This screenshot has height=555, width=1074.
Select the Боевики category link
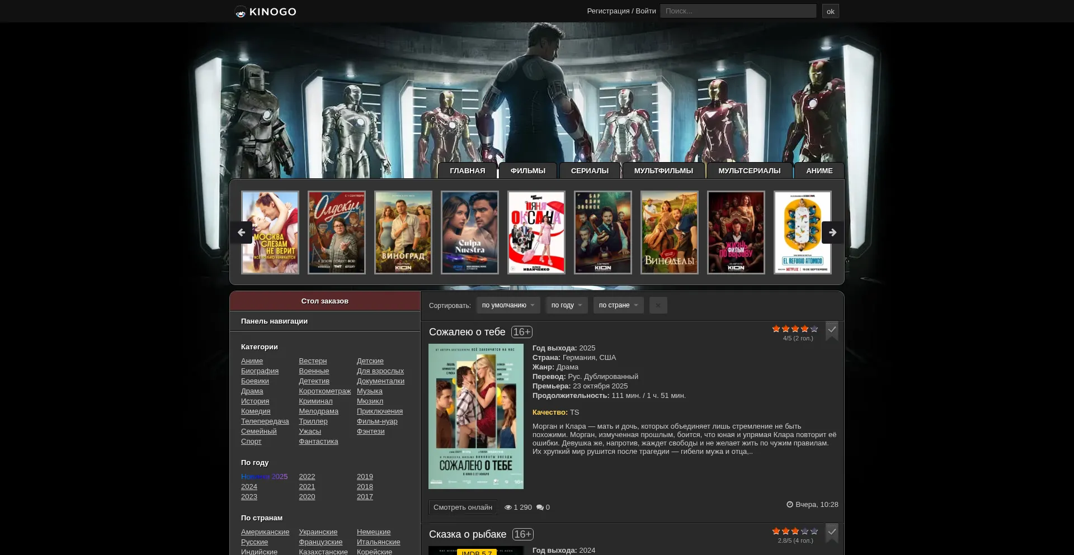pos(255,381)
